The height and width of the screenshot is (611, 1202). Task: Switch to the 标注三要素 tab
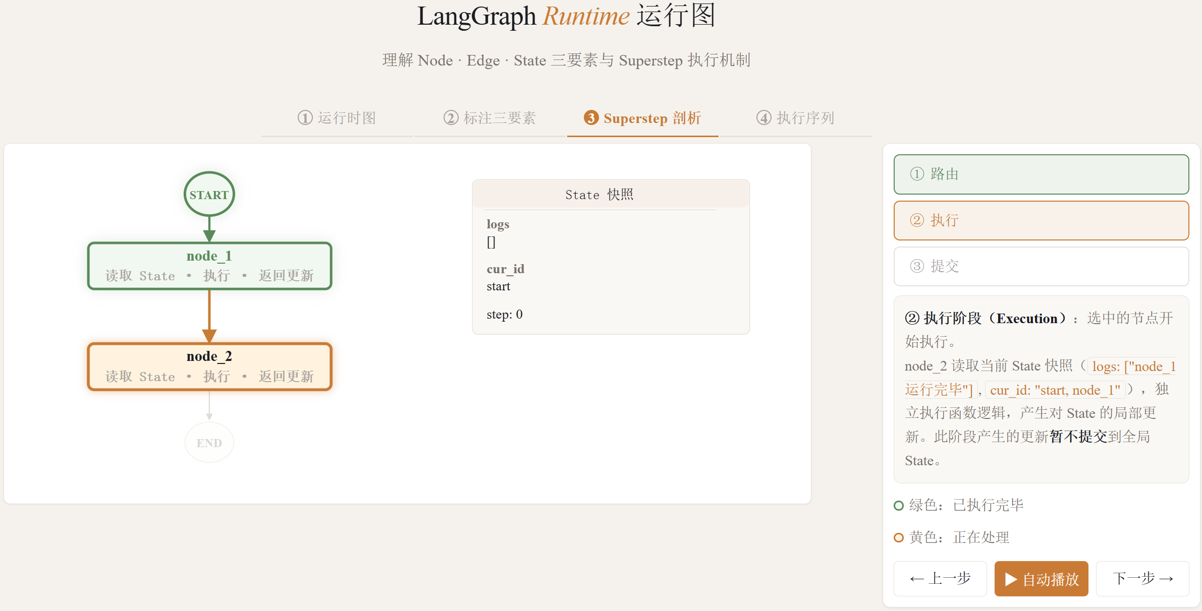pos(489,118)
